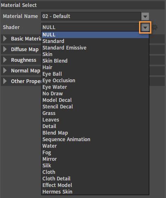Expand the Roughness section triangle
Image resolution: width=166 pixels, height=198 pixels.
5,60
